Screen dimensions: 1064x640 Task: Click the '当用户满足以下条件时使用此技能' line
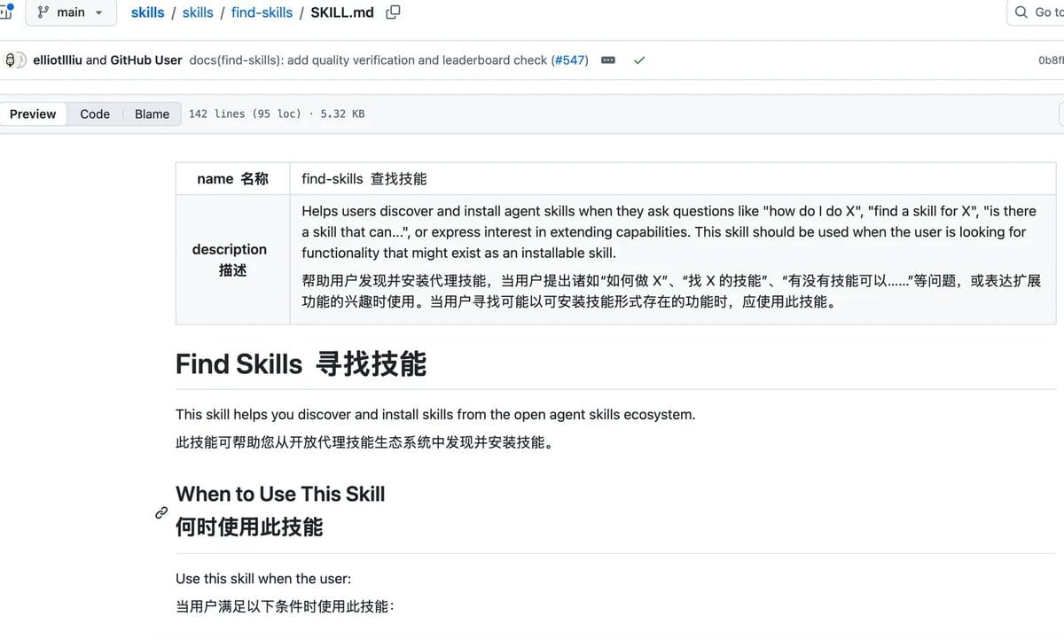tap(285, 606)
